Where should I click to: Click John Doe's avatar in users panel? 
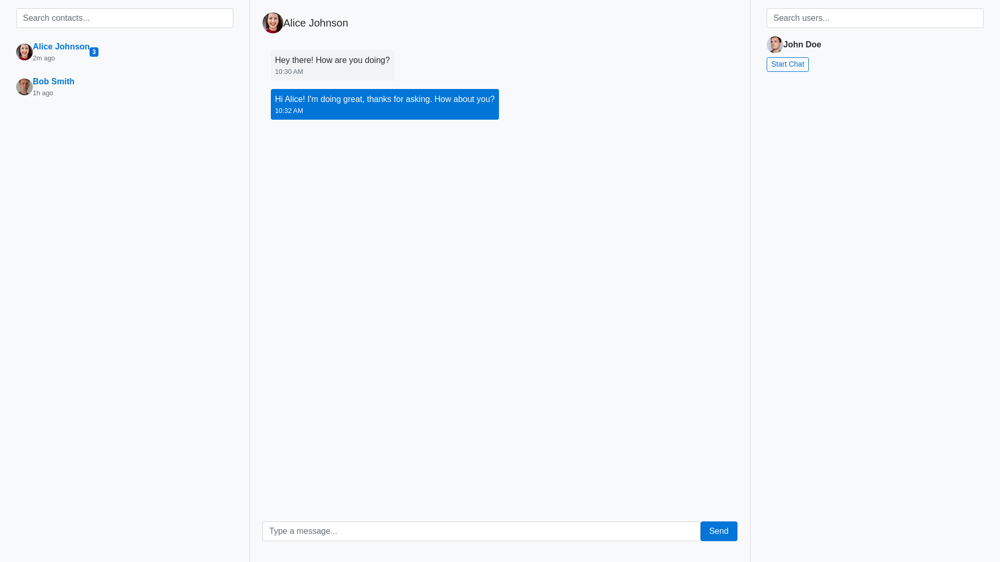[x=775, y=45]
